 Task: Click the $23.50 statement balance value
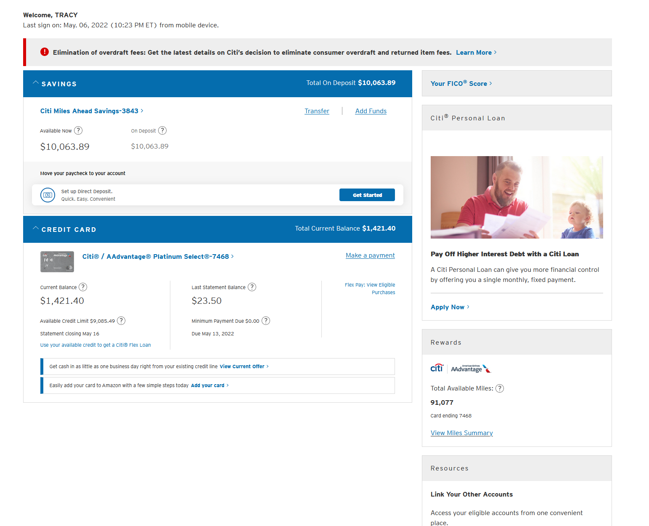(207, 301)
